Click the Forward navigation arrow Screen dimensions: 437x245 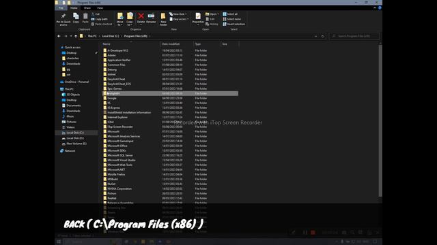coord(66,36)
